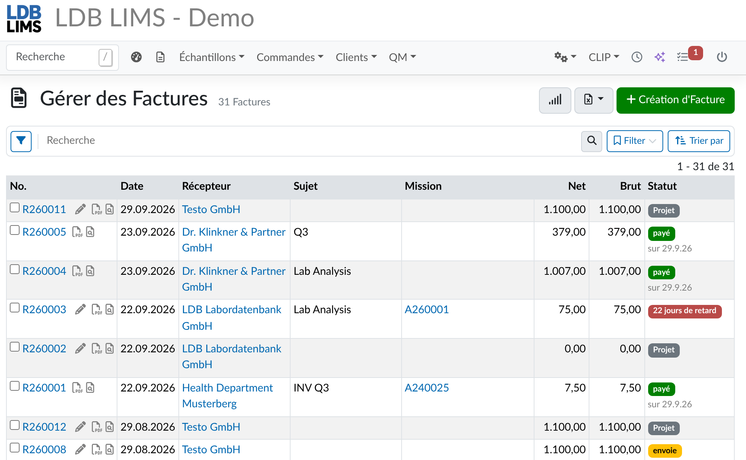The width and height of the screenshot is (746, 460).
Task: Check the box beside R260004
Action: point(15,270)
